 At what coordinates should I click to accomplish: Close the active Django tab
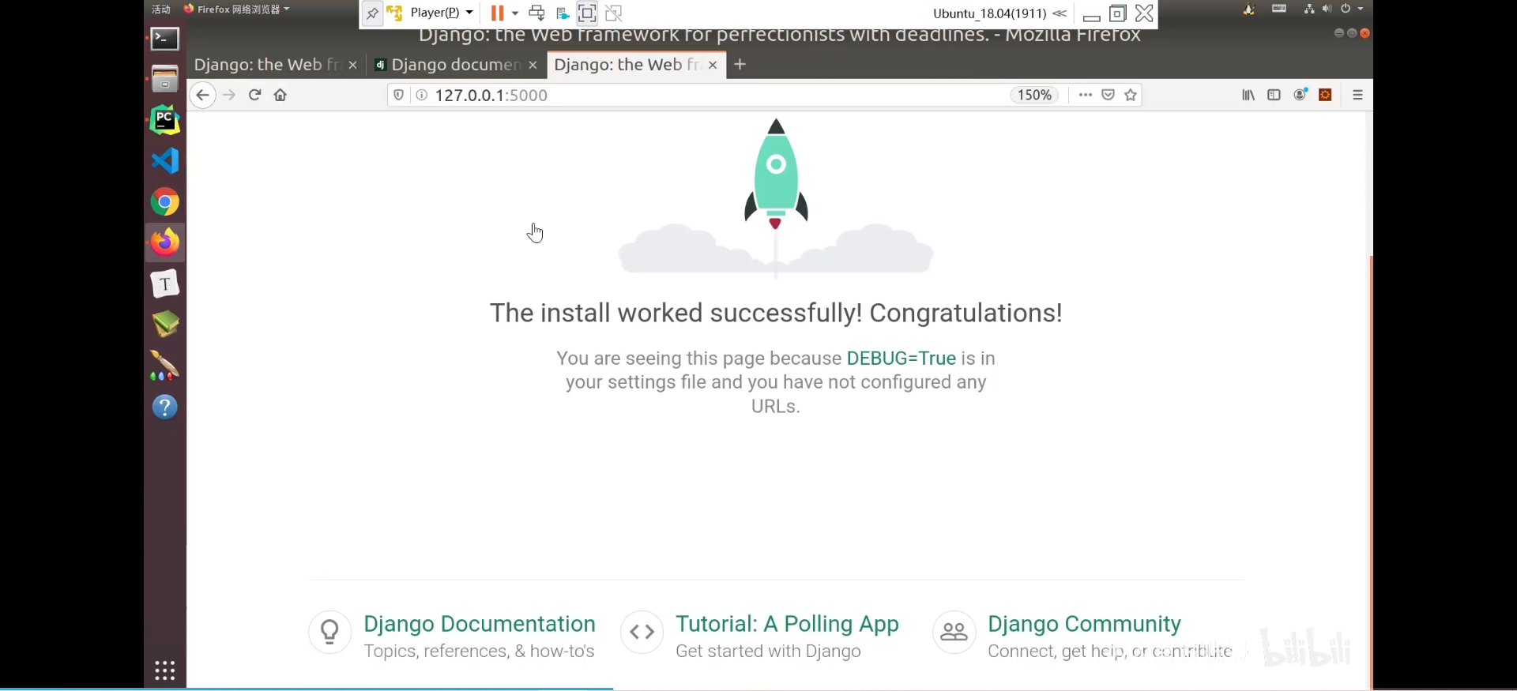(x=713, y=65)
